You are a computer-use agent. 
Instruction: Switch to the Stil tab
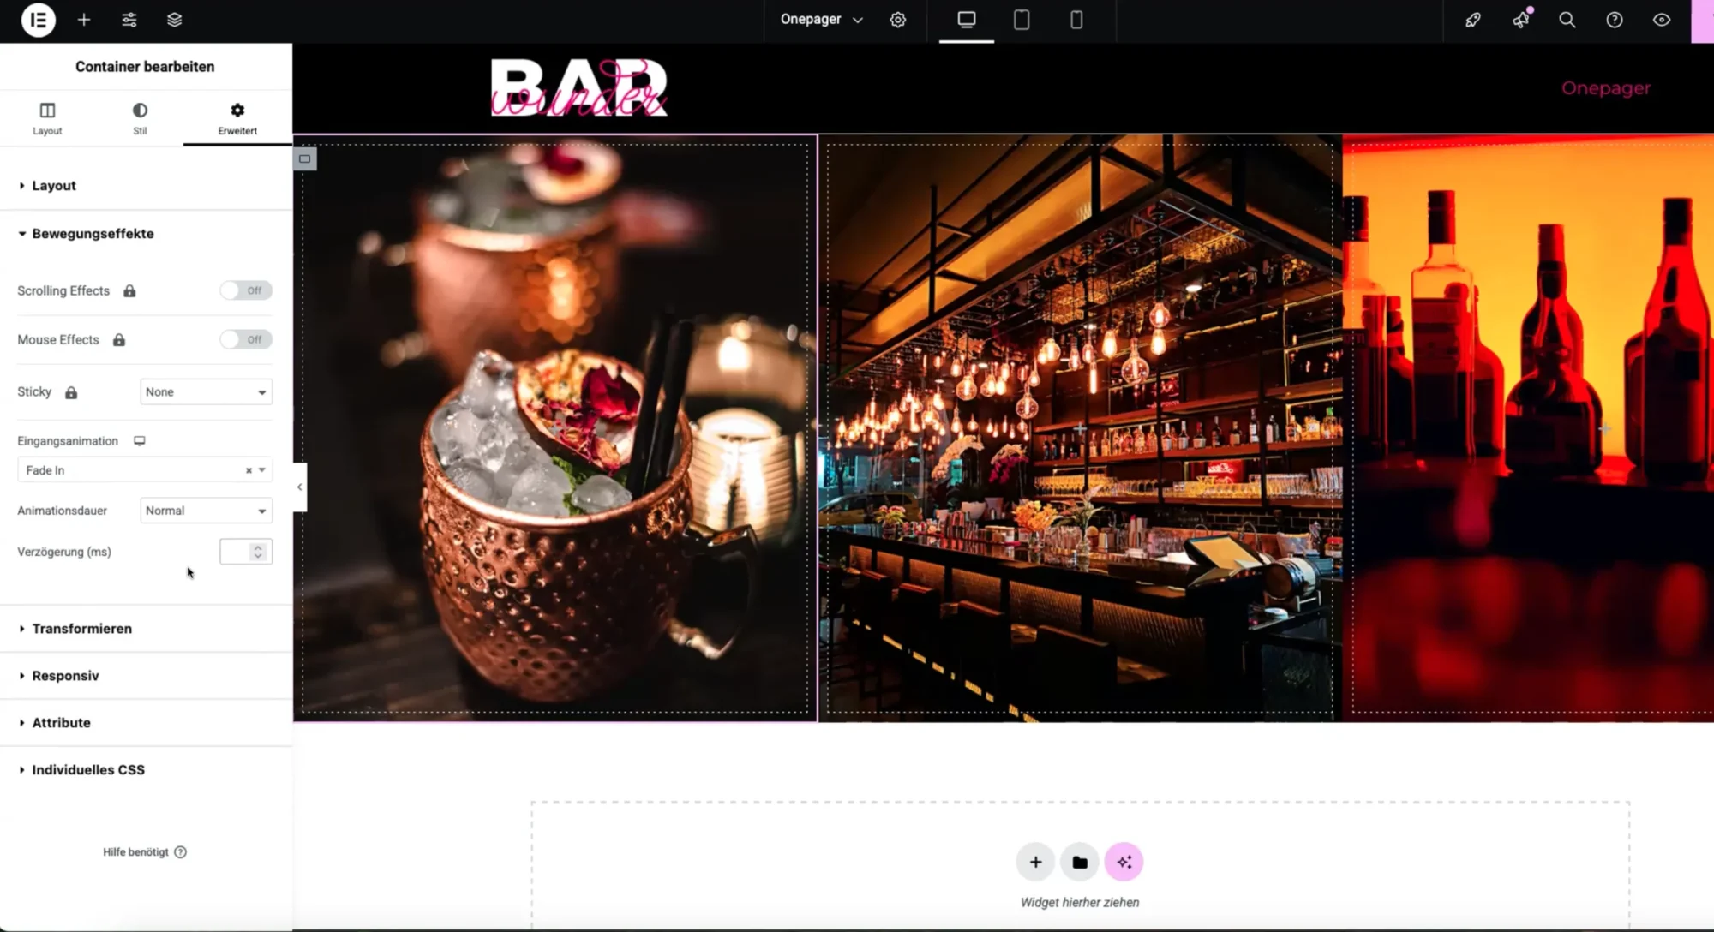click(x=140, y=118)
